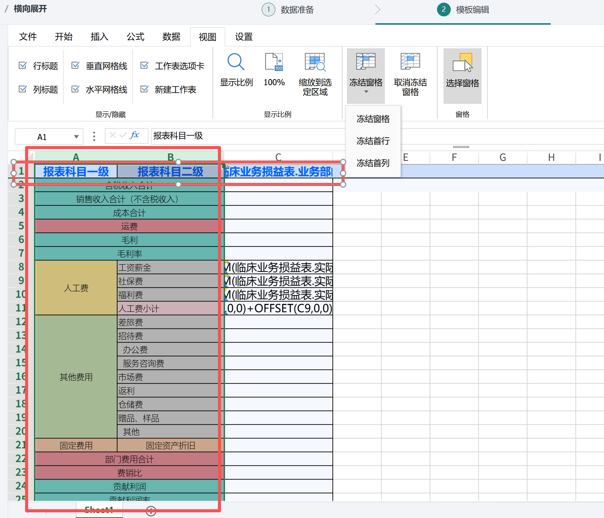
Task: Toggle Vertical Gridlines (垂直网格线) checkbox
Action: (75, 65)
